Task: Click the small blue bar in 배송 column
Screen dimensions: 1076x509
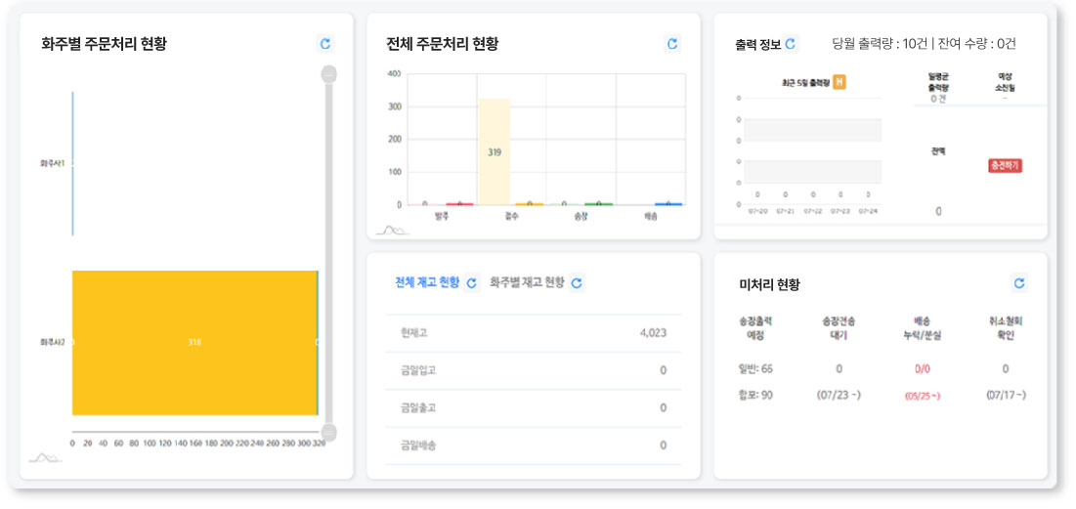Action: (x=668, y=204)
